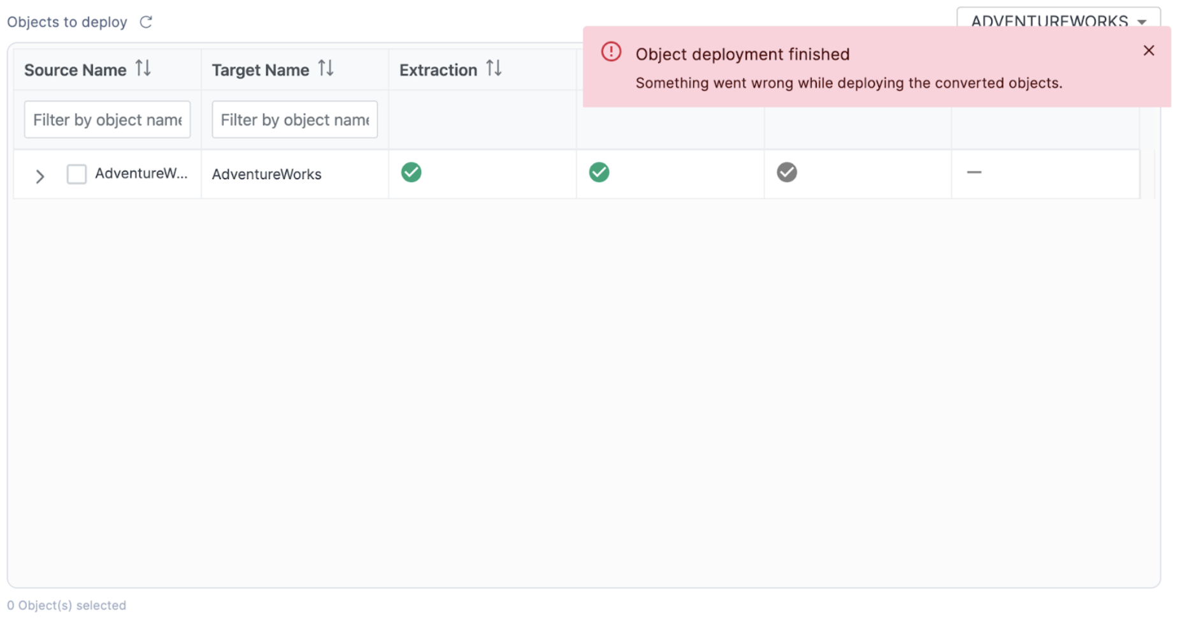Click the refresh icon beside Objects to deploy
The width and height of the screenshot is (1180, 621).
click(146, 22)
